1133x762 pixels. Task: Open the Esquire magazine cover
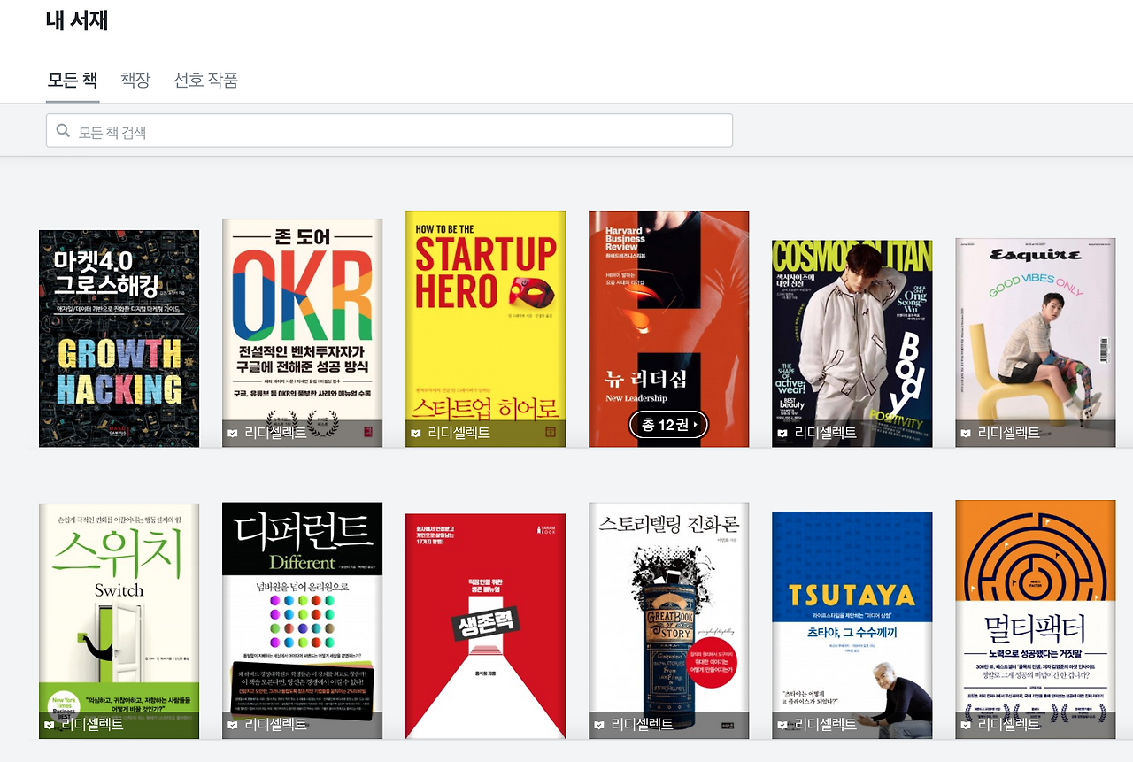pos(1036,343)
